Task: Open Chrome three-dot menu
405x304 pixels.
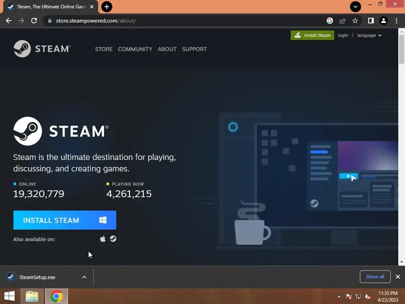Action: 396,21
